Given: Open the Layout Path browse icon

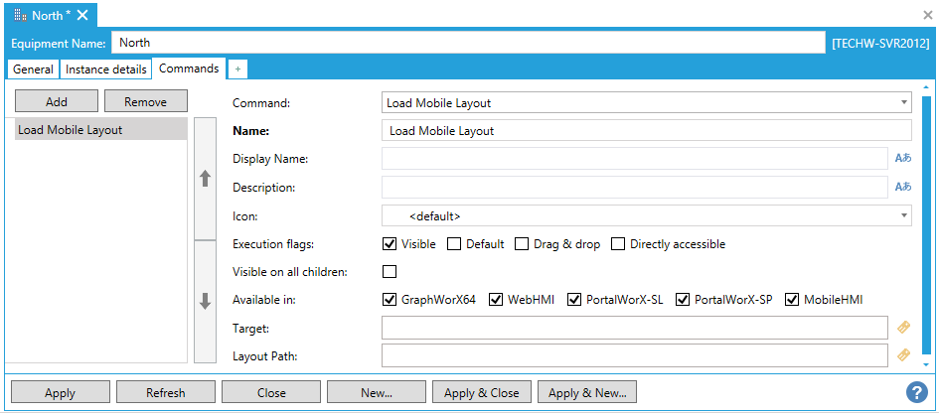Looking at the screenshot, I should pos(903,354).
